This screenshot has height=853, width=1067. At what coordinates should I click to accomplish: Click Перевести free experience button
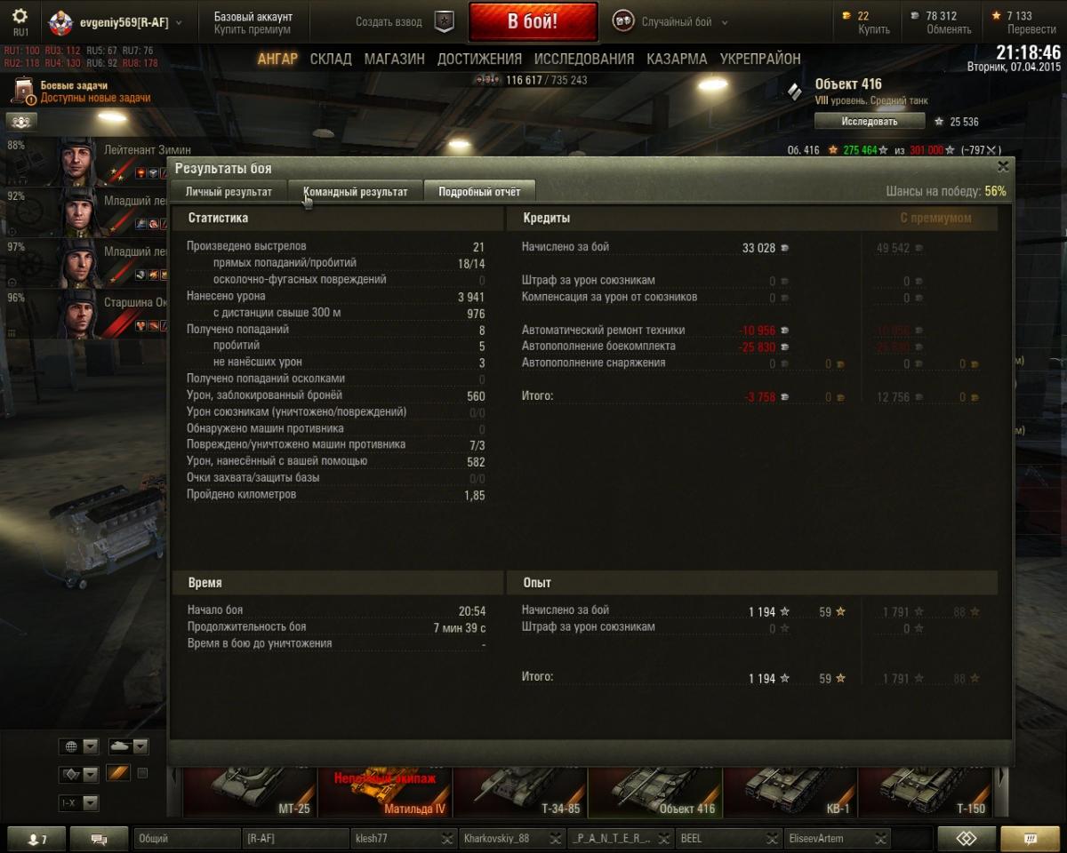point(1031,29)
